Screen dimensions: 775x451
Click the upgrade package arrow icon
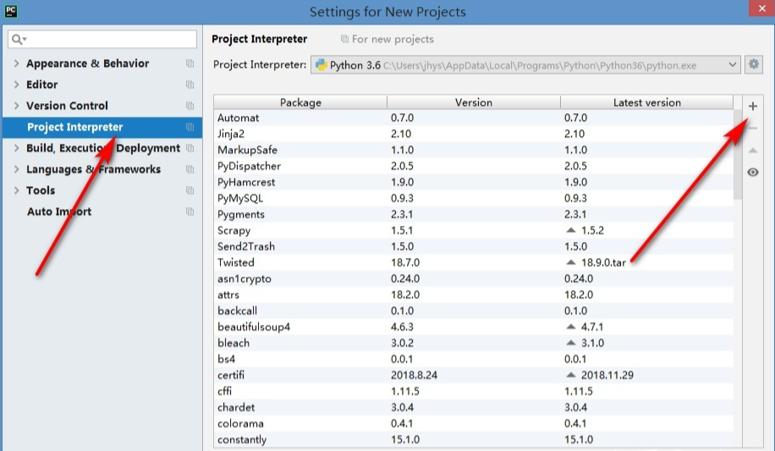753,151
